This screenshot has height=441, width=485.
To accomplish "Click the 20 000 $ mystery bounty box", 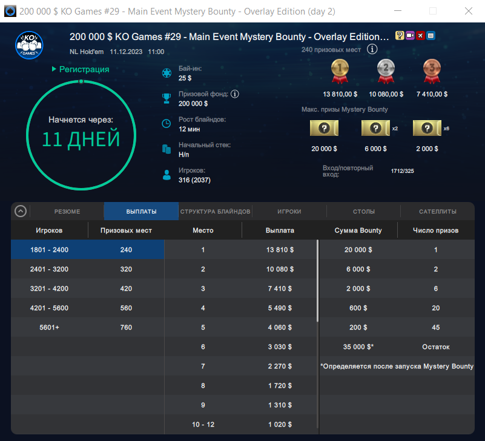I will click(x=324, y=128).
